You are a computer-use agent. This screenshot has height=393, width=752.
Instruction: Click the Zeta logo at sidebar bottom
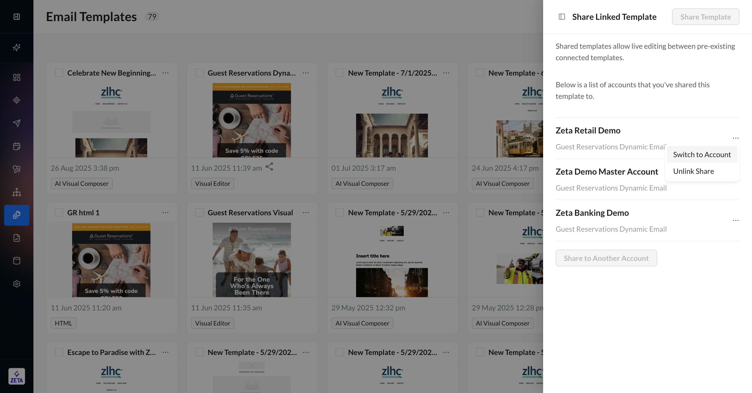coord(17,376)
